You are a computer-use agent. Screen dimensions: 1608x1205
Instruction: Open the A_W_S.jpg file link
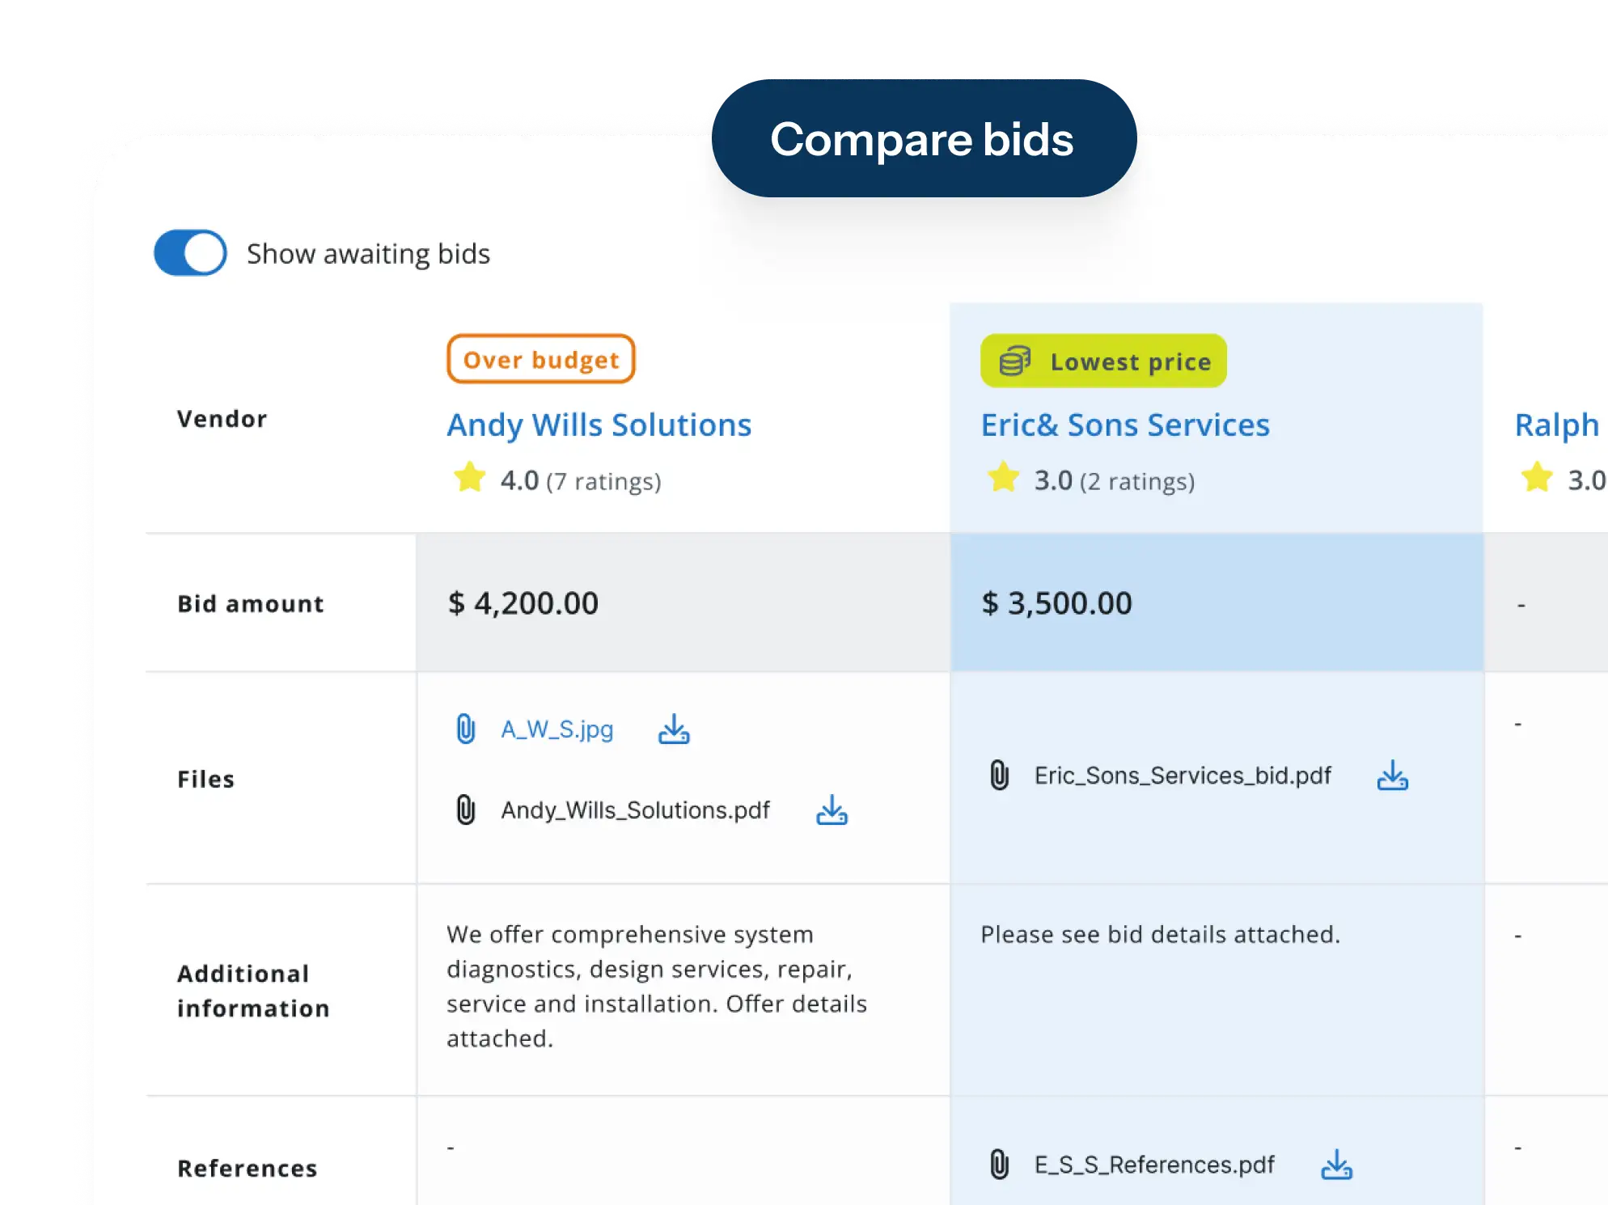557,729
